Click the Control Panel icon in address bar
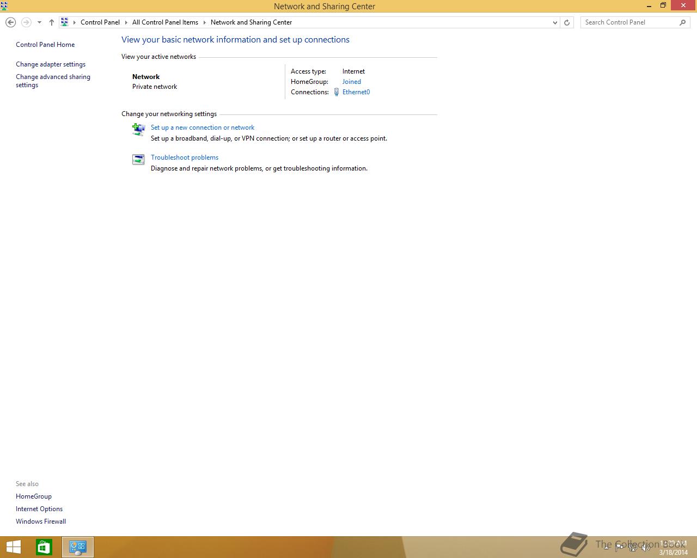This screenshot has height=558, width=697. click(65, 22)
